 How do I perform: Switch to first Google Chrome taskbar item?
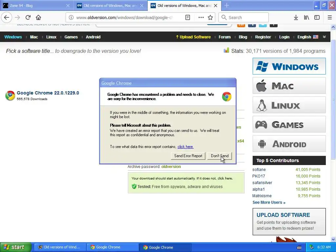coord(113,247)
